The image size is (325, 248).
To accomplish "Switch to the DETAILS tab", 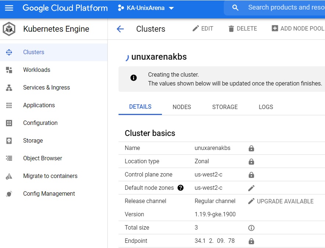I will point(140,106).
